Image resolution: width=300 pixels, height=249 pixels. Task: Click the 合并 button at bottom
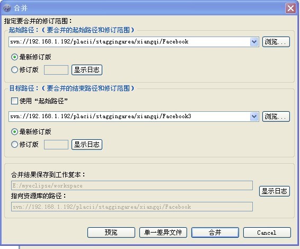pos(215,233)
